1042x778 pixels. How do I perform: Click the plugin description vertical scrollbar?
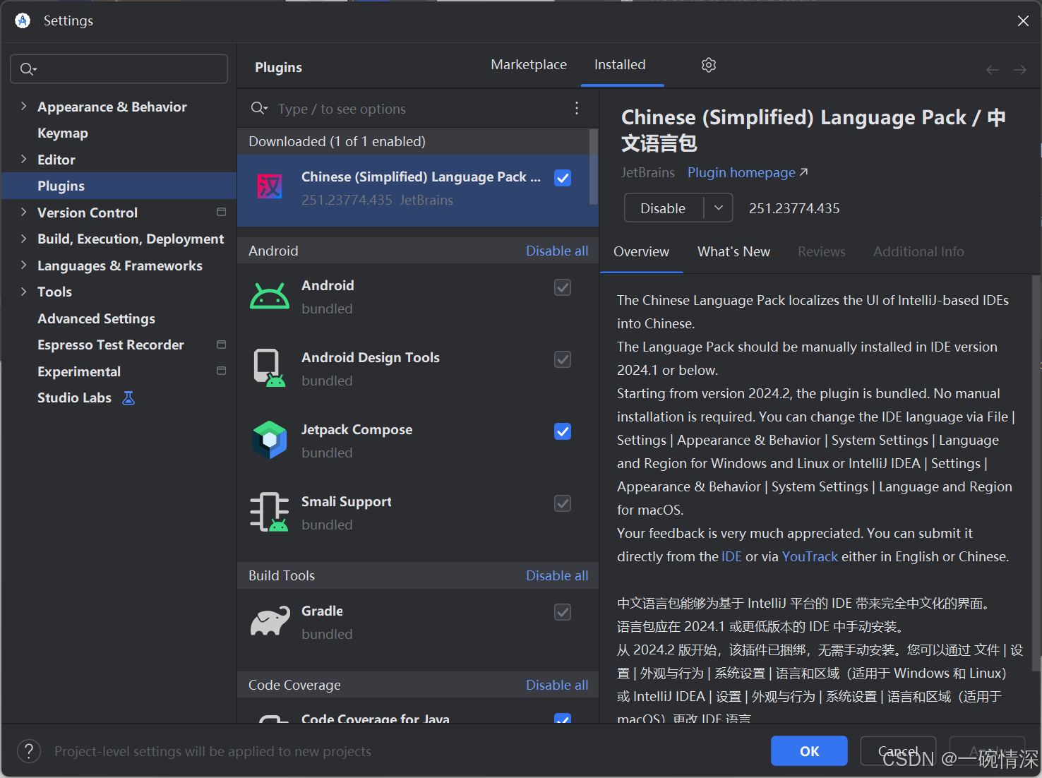tap(1036, 473)
